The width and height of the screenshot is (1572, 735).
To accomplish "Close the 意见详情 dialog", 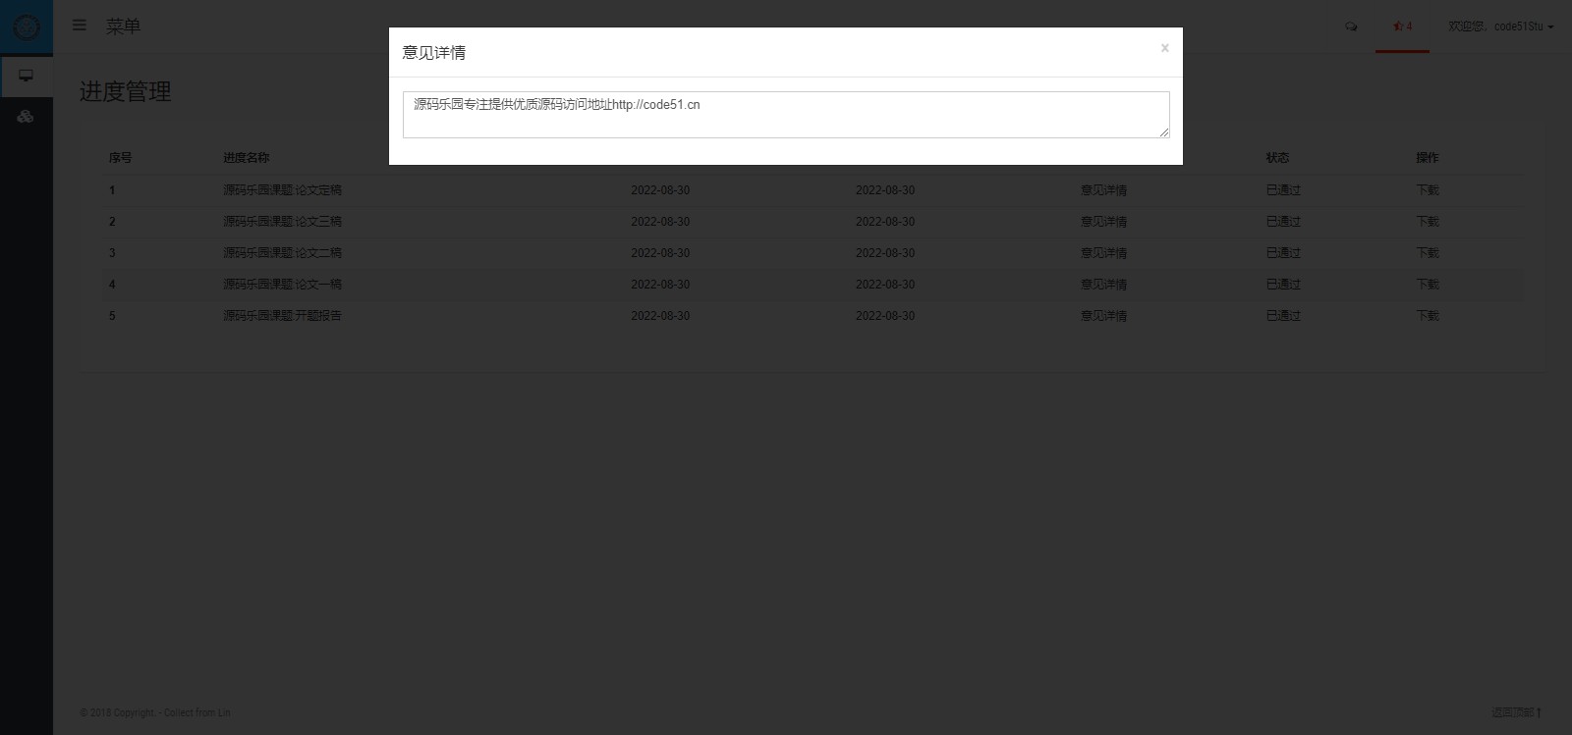I will [x=1164, y=48].
